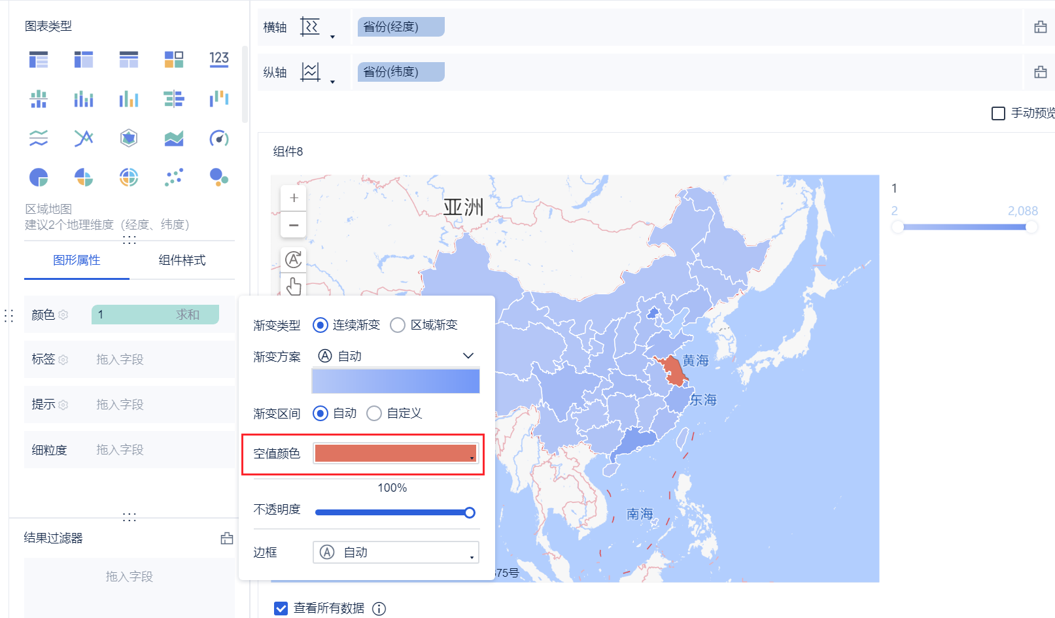
Task: Choose the detail table icon with dark header
Action: (x=129, y=60)
